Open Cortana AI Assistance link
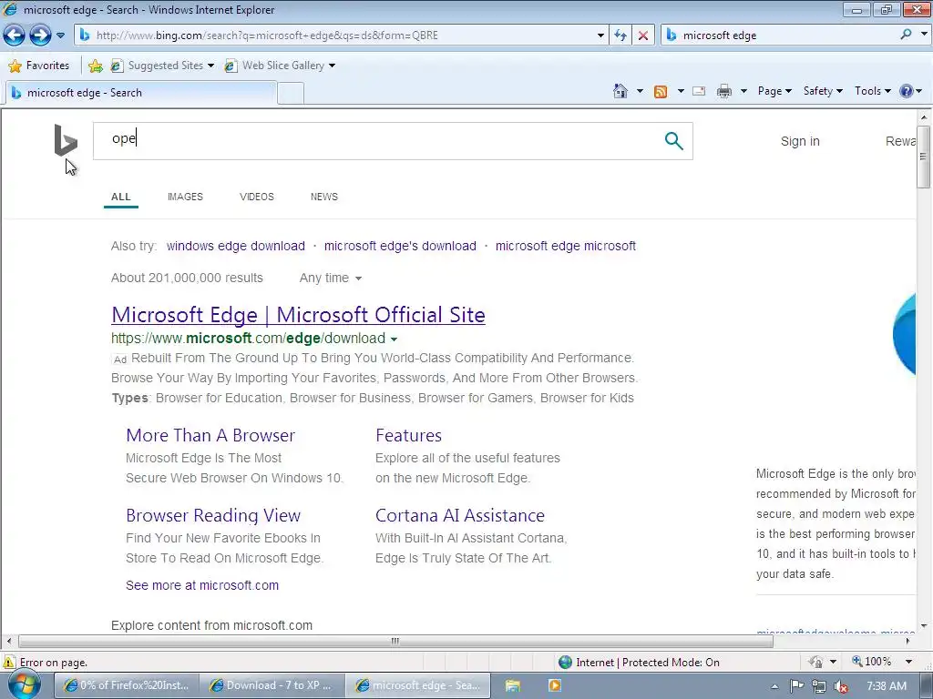Viewport: 933px width, 699px height. (459, 515)
